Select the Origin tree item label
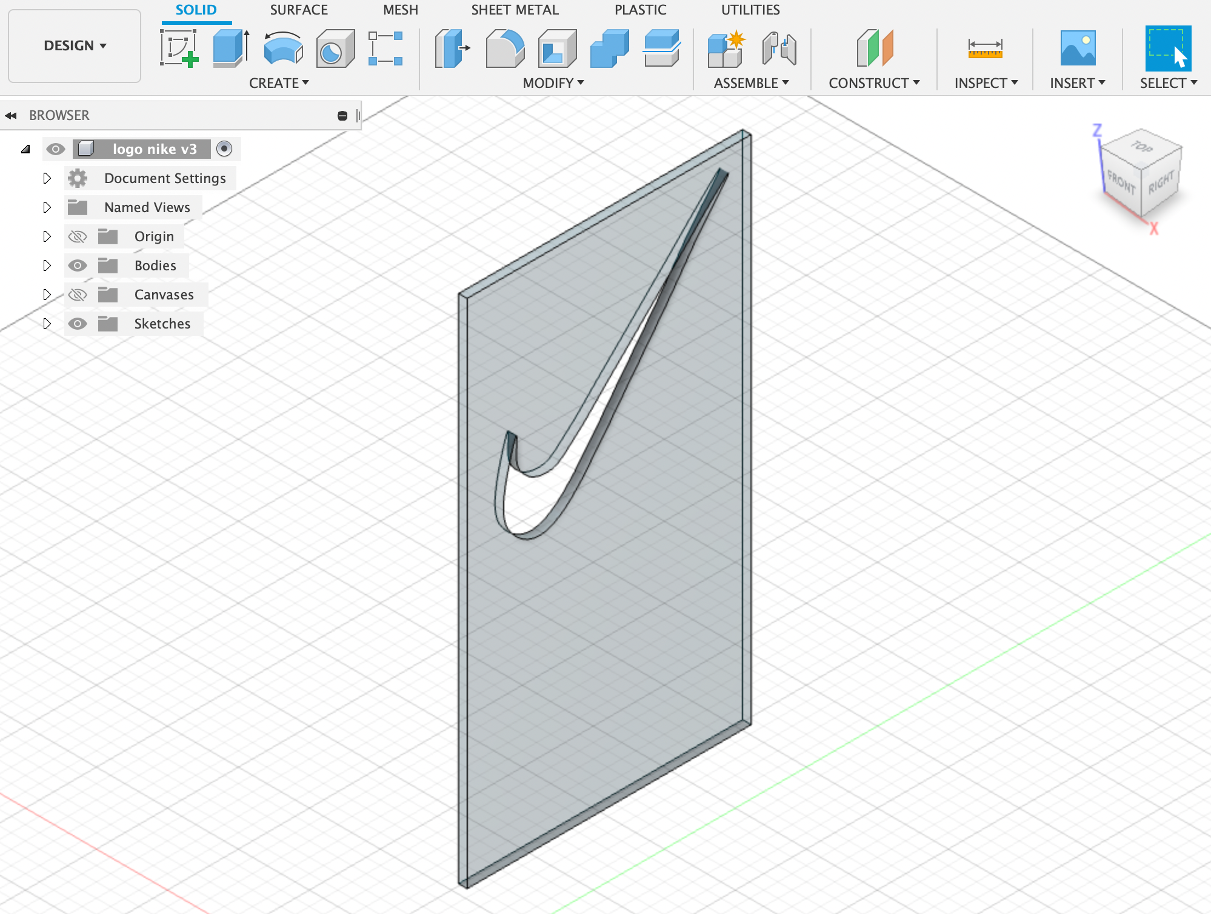This screenshot has height=914, width=1211. 154,236
